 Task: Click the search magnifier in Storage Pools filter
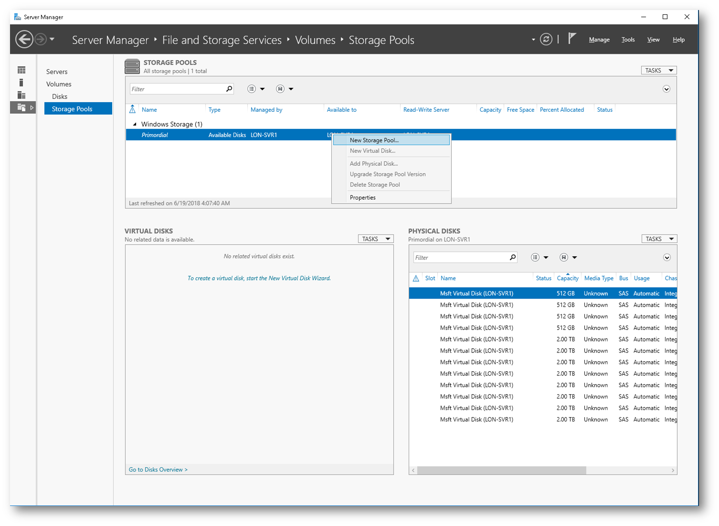coord(229,89)
